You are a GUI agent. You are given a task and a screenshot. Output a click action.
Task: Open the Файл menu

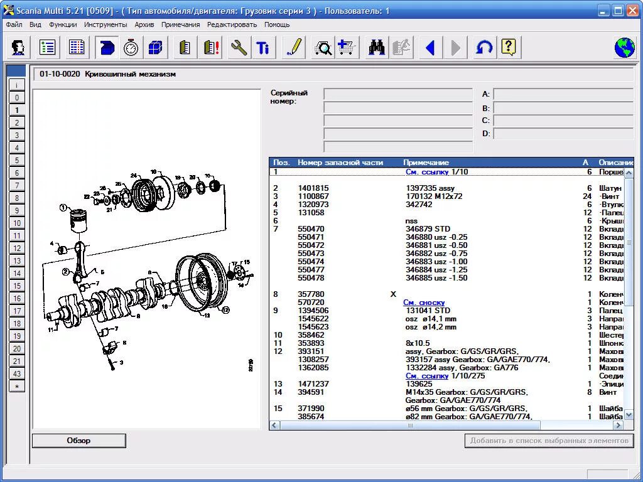click(x=14, y=24)
